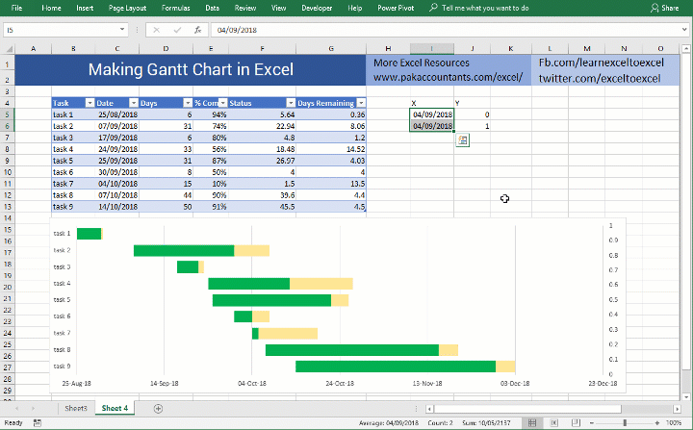Switch to Normal view in status bar
Screen dimensions: 693x430
[532, 423]
